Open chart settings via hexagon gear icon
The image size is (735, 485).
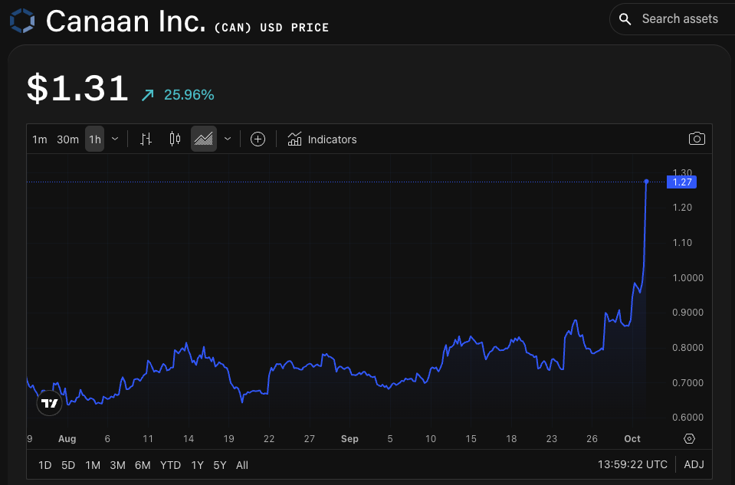click(688, 438)
